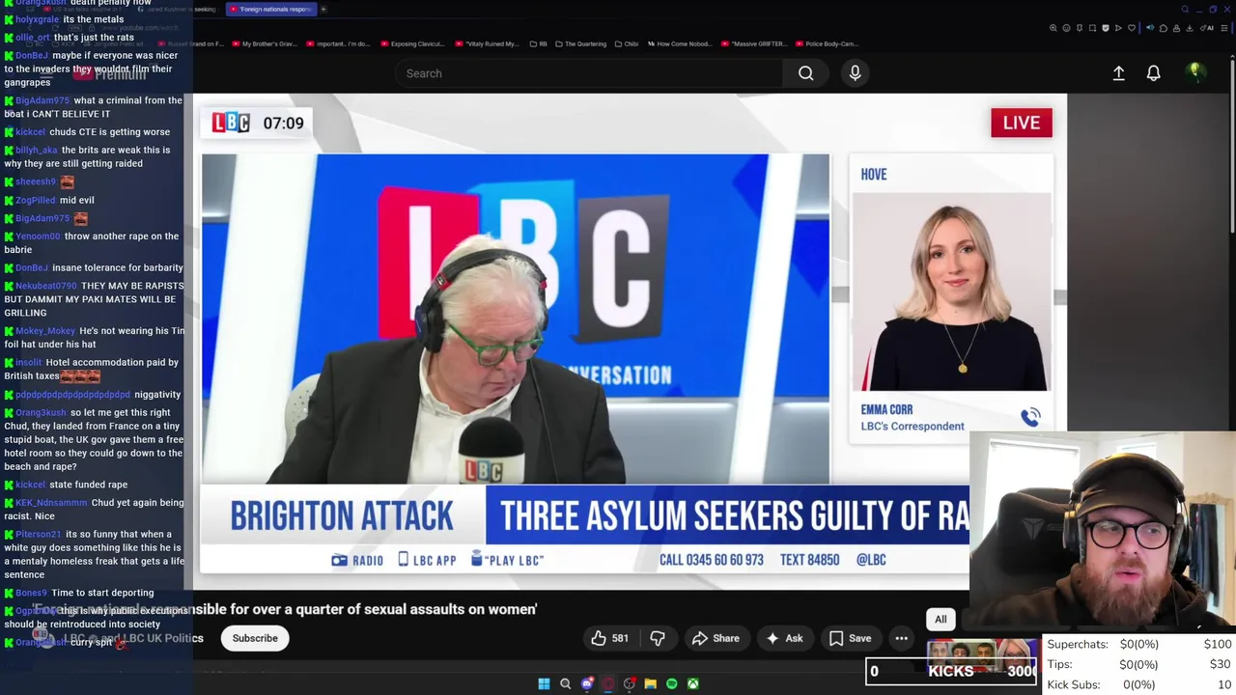
Task: Open 'Police Body-Cam...' bookmark
Action: 828,43
